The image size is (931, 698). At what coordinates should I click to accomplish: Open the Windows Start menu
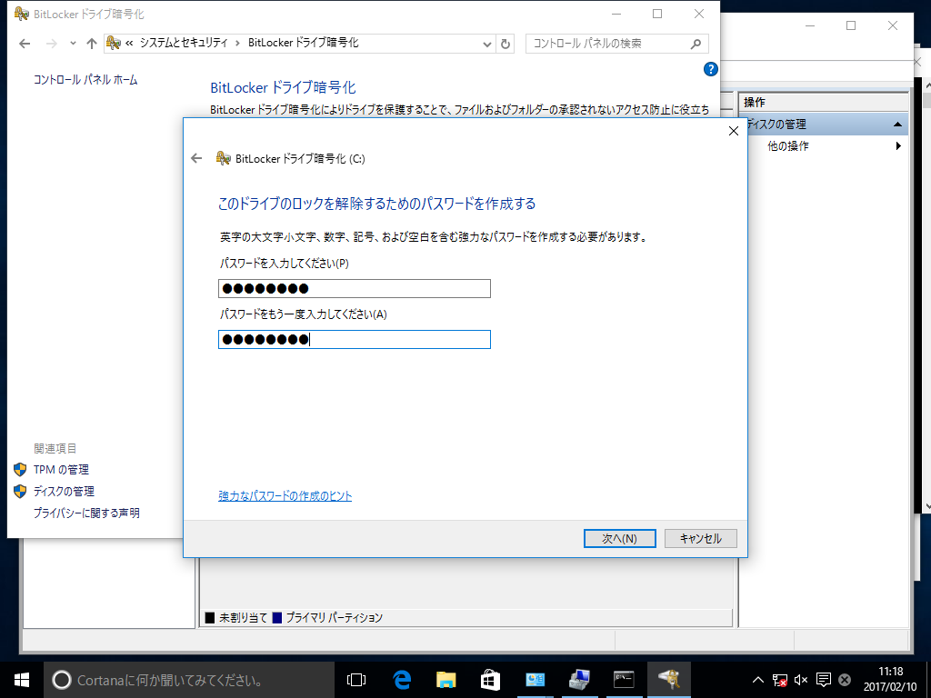click(22, 680)
